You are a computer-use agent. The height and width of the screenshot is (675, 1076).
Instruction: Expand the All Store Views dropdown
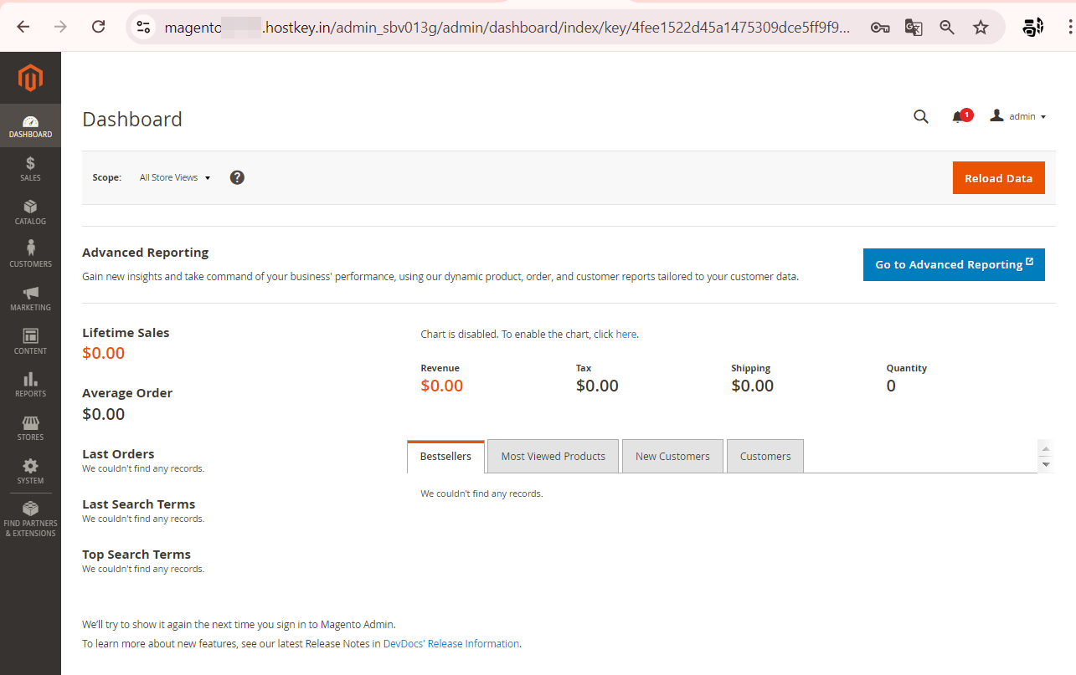pos(175,178)
